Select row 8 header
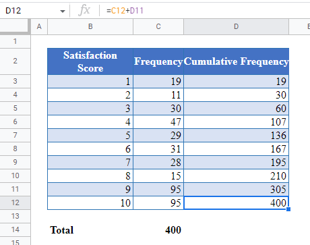This screenshot has height=245, width=310. coord(15,148)
